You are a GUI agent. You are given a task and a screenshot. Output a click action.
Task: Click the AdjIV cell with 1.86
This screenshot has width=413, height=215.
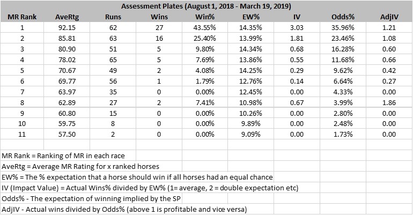click(x=389, y=102)
